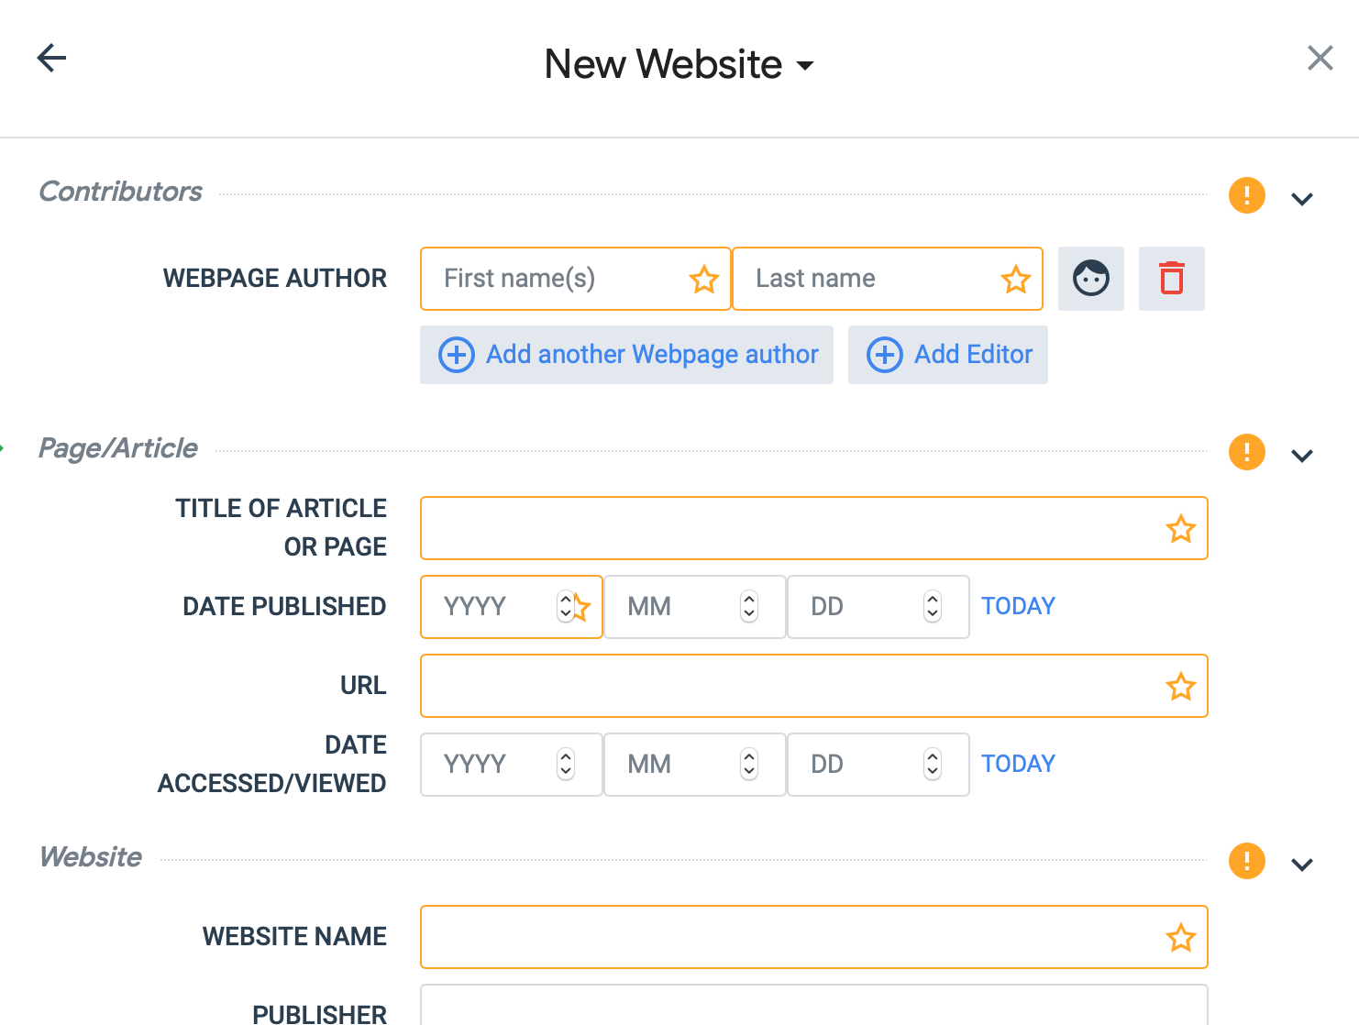Delete the webpage author row
The width and height of the screenshot is (1359, 1025).
tap(1171, 279)
